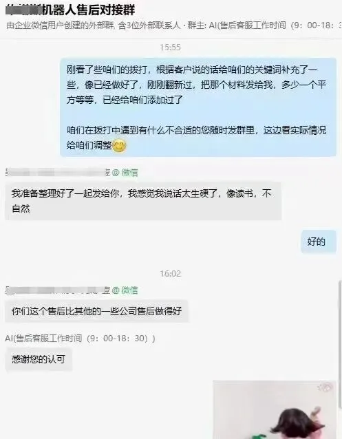Image resolution: width=342 pixels, height=439 pixels.
Task: Click the text 含3位外部联系人 in the header
Action: tap(149, 25)
